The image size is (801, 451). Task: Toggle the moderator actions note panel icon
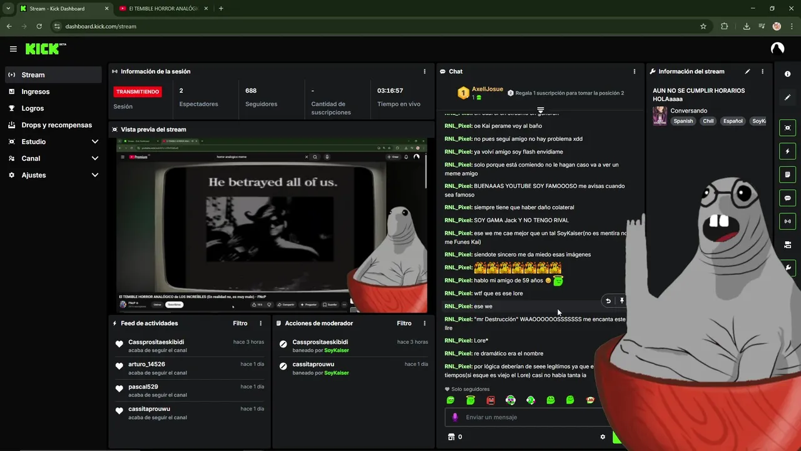point(787,174)
